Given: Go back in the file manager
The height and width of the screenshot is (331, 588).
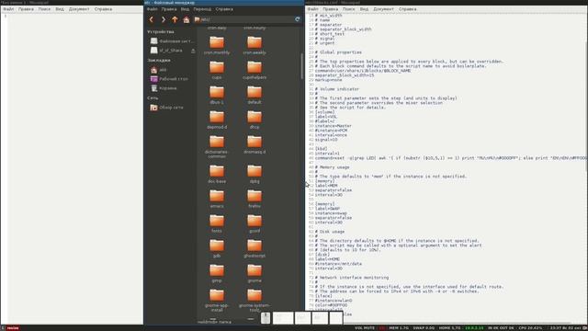Looking at the screenshot, I should point(152,19).
